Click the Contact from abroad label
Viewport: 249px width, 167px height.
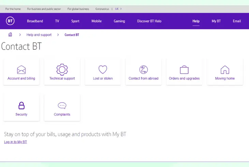pyautogui.click(x=143, y=78)
